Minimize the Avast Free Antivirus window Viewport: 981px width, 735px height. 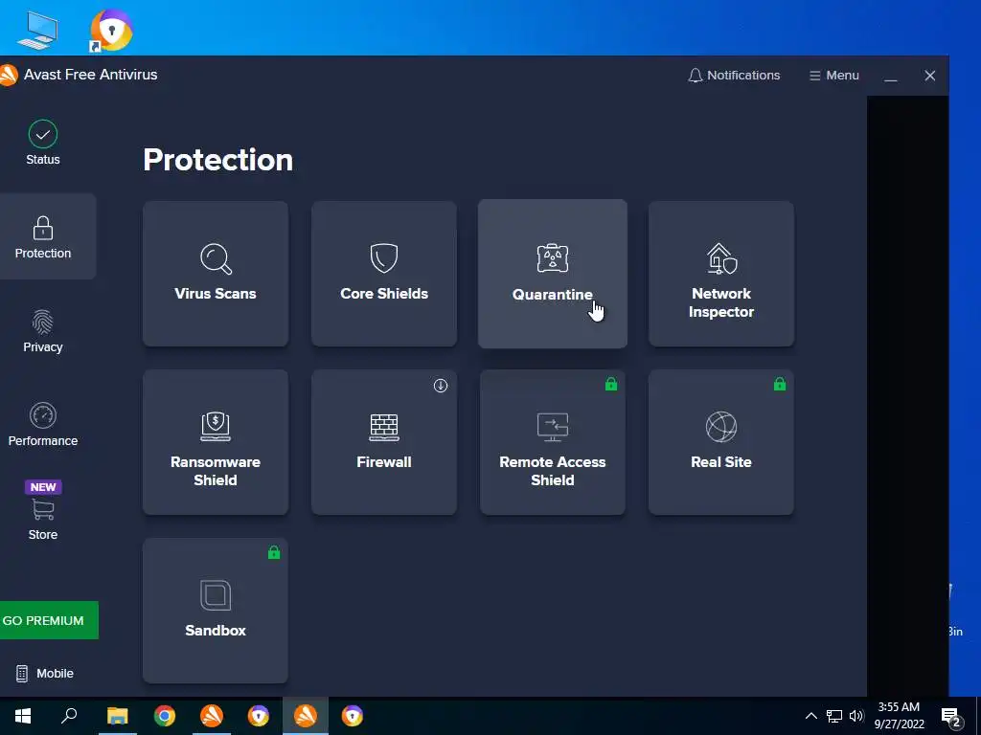click(x=891, y=76)
